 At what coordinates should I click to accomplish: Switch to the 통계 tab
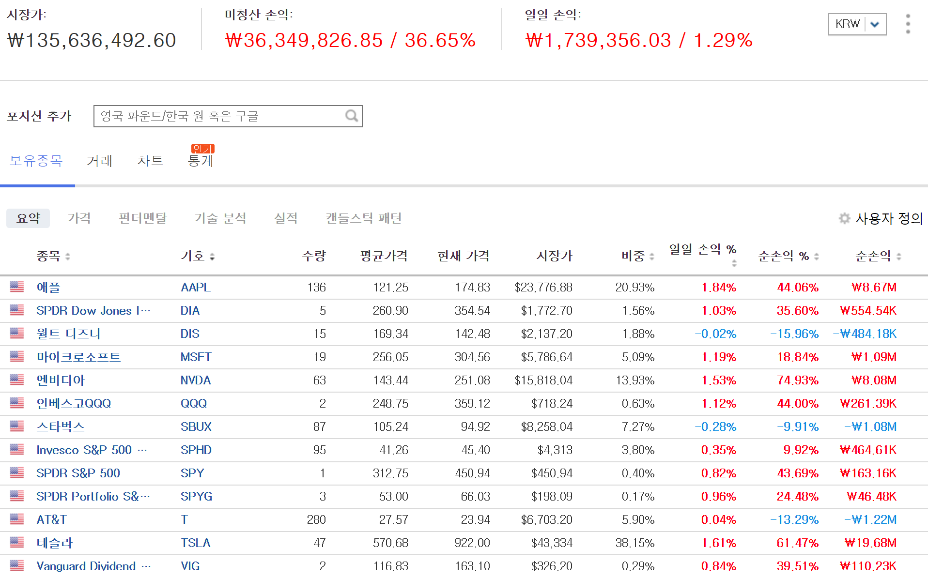coord(201,161)
